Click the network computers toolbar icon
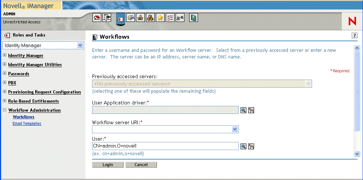This screenshot has width=363, height=180. (180, 18)
